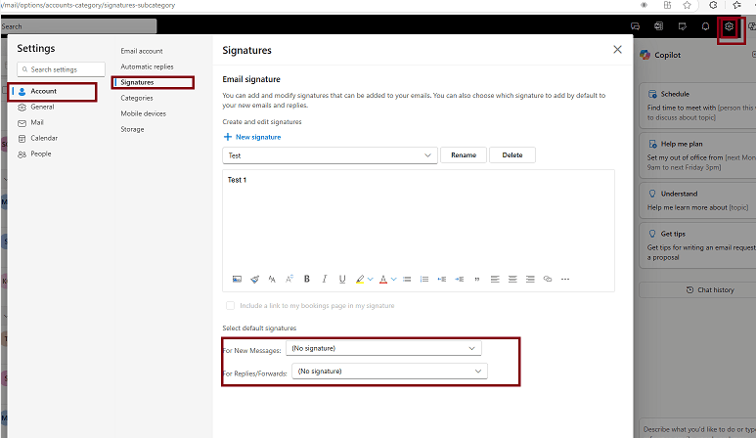Increase paragraph indent
This screenshot has width=756, height=438.
[460, 279]
